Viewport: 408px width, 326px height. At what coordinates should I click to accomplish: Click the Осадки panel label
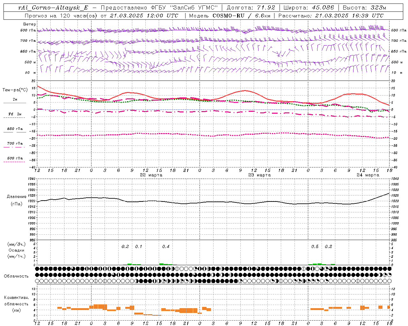click(16, 250)
